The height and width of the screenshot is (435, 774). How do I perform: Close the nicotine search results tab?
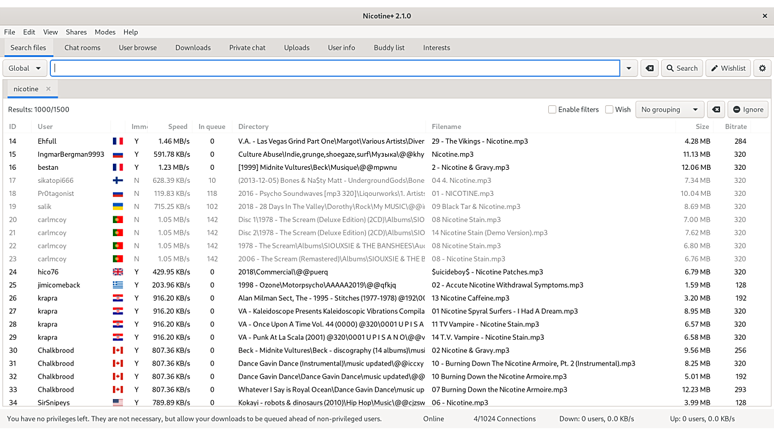(48, 89)
